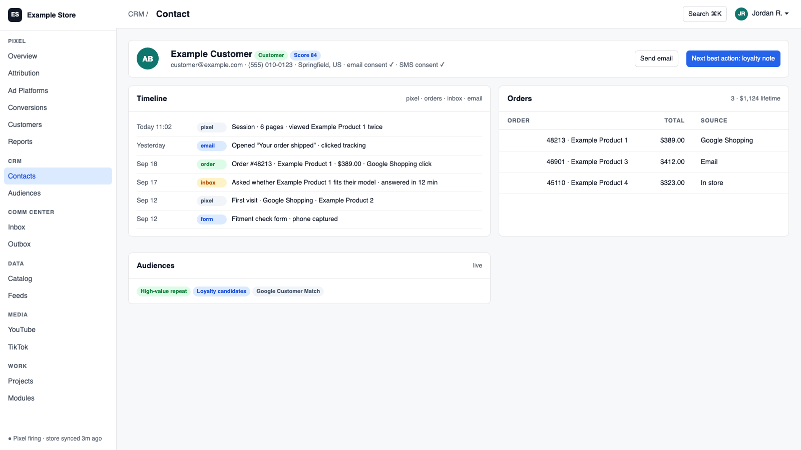Click the High-value repeat audience tag

click(x=164, y=291)
